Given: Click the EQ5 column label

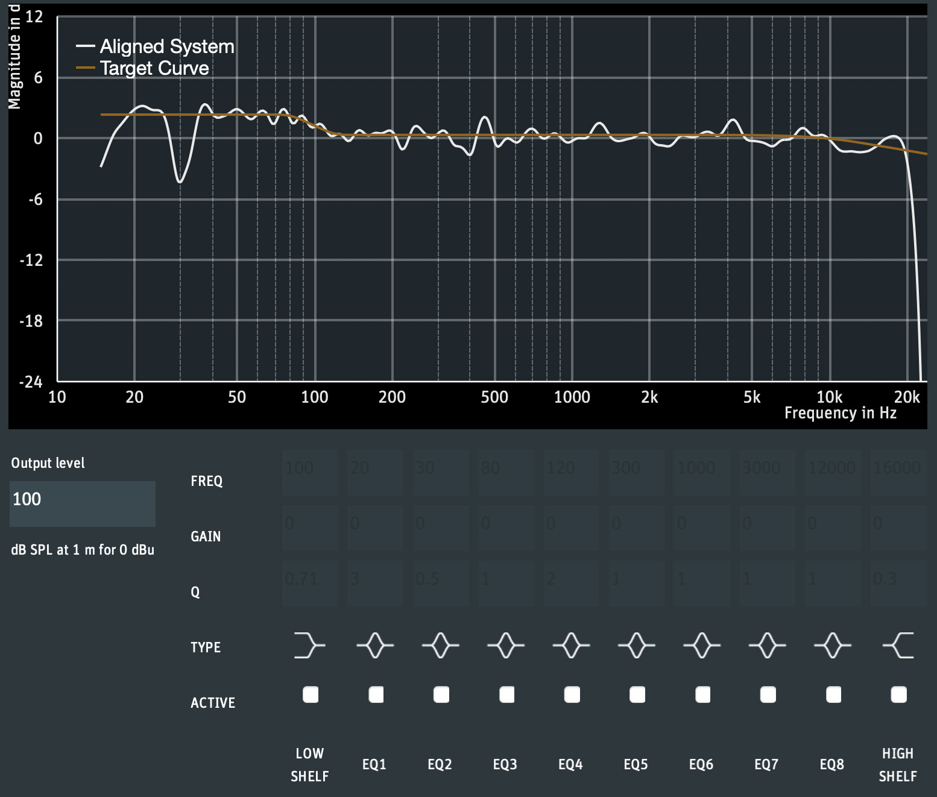Looking at the screenshot, I should 636,764.
